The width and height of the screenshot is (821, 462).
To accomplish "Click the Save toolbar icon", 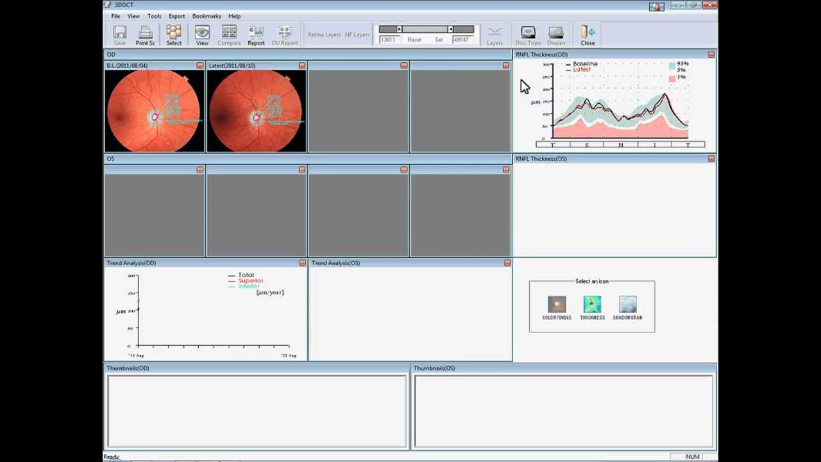I will tap(119, 35).
